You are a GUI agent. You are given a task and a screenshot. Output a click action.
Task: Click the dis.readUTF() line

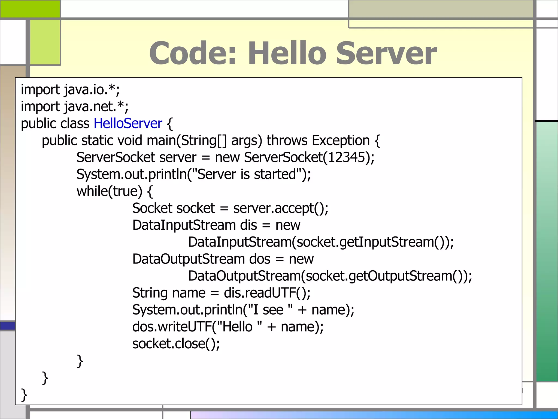[221, 293]
